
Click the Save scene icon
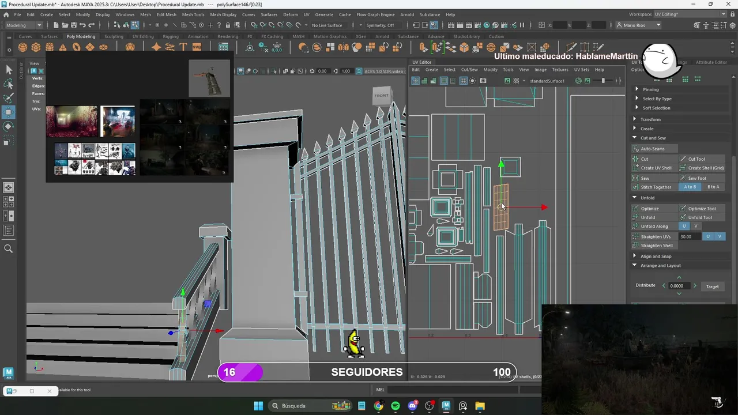coord(73,25)
